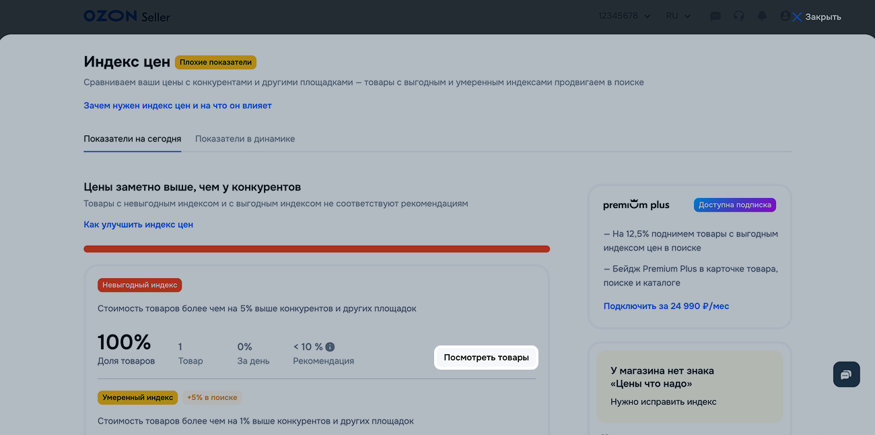Viewport: 875px width, 435px height.
Task: Select the Показатели на сегодня tab
Action: click(133, 139)
